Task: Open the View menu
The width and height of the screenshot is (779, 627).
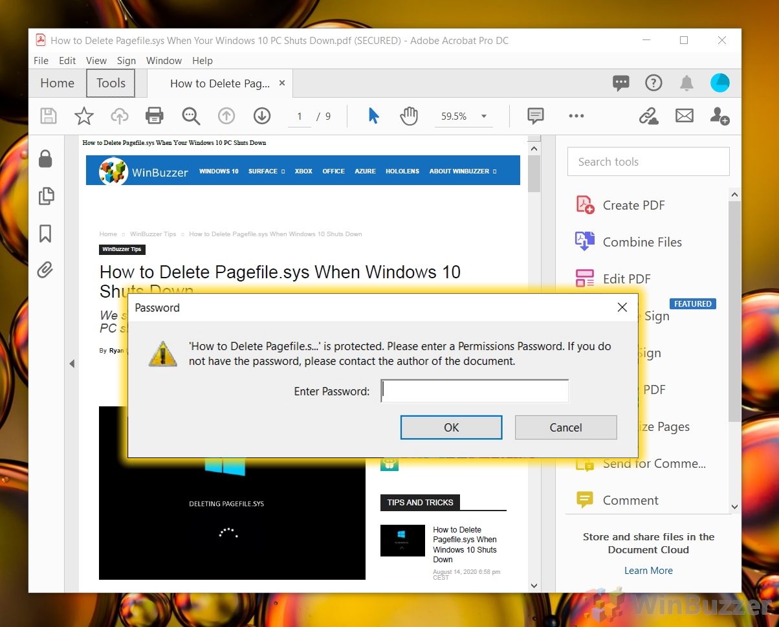Action: click(x=96, y=61)
